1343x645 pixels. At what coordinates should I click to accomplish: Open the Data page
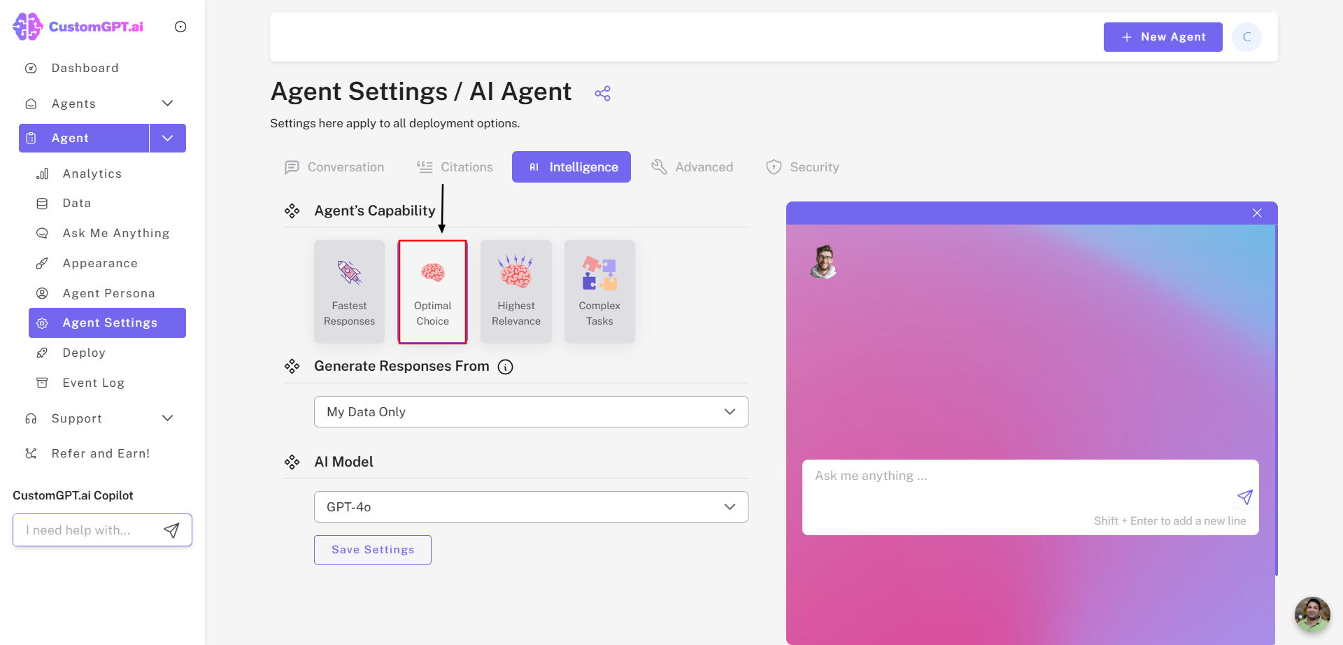click(x=77, y=204)
